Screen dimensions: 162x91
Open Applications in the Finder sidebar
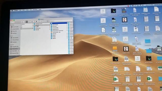(x=15, y=29)
